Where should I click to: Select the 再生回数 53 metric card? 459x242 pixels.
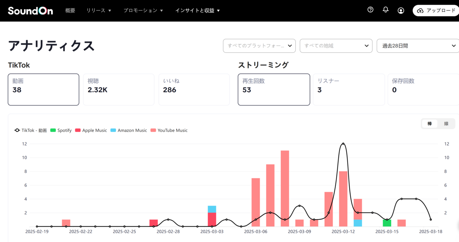point(274,90)
